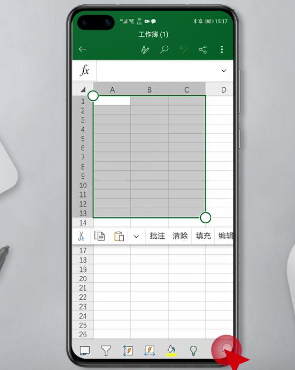Choose 批注 in the context menu
Image resolution: width=295 pixels, height=370 pixels.
pyautogui.click(x=157, y=236)
